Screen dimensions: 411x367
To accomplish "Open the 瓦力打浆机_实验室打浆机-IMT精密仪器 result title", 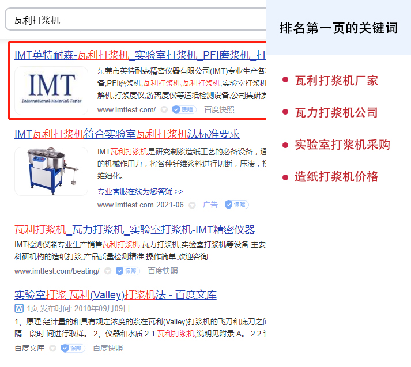I will point(134,230).
